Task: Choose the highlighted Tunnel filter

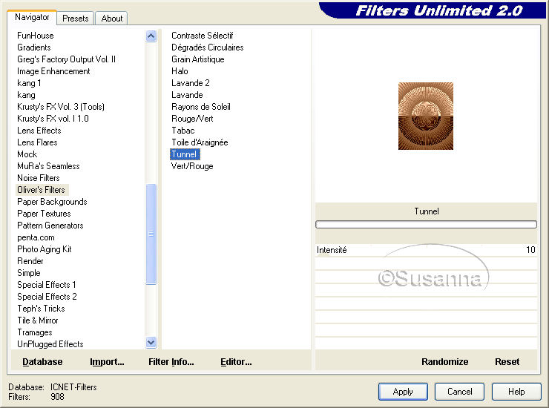Action: coord(185,154)
